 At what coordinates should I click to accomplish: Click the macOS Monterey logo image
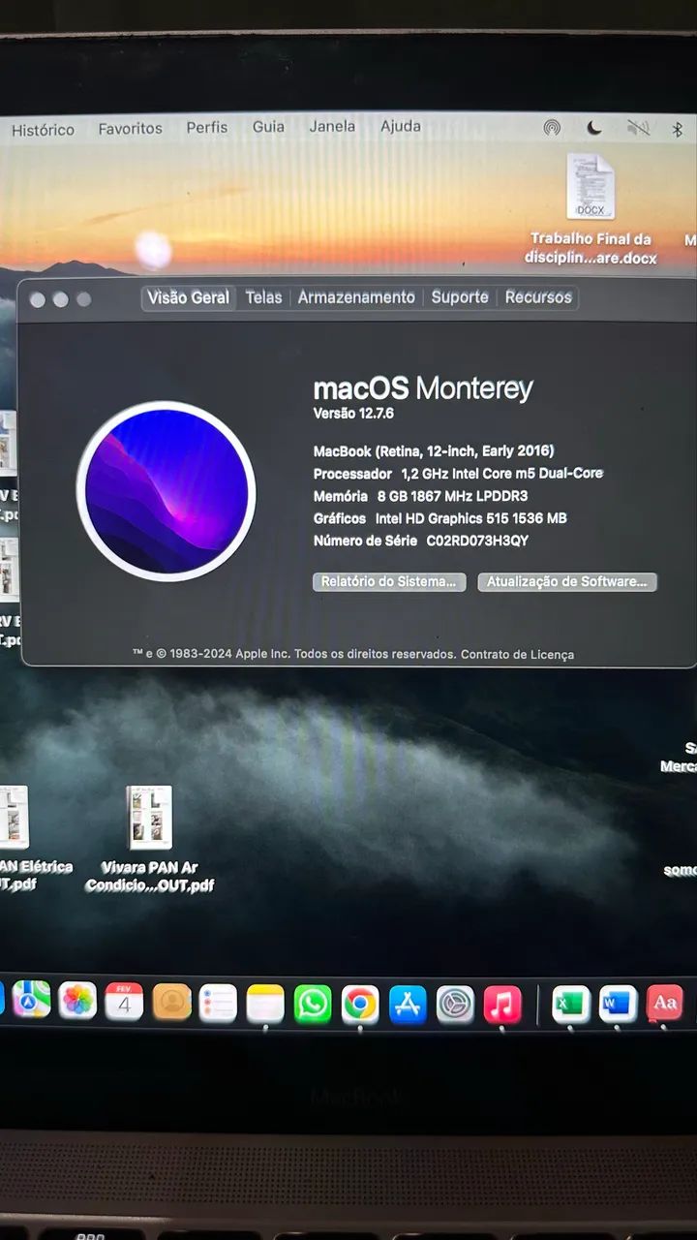click(167, 491)
